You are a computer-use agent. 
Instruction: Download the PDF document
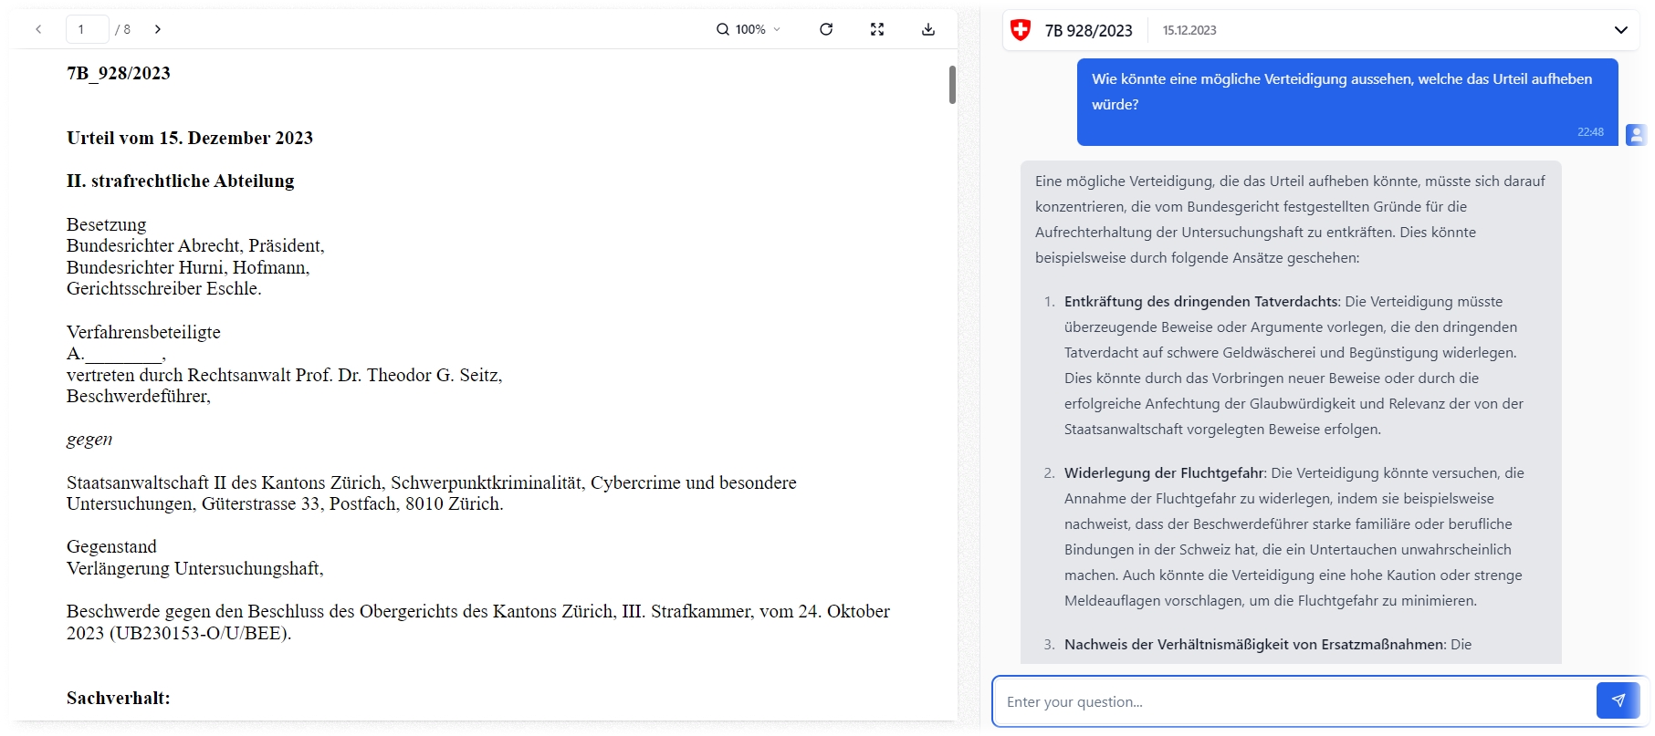point(928,29)
